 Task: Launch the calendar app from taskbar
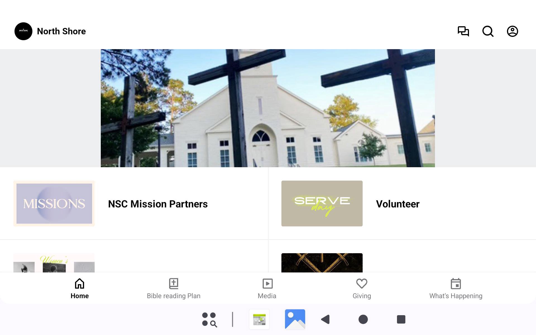pyautogui.click(x=259, y=319)
